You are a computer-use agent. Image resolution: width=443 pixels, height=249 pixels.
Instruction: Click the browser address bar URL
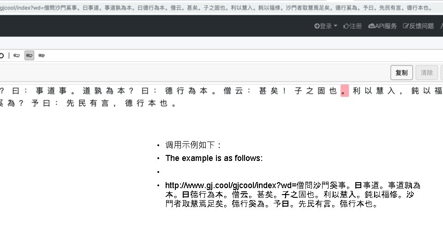(x=216, y=8)
